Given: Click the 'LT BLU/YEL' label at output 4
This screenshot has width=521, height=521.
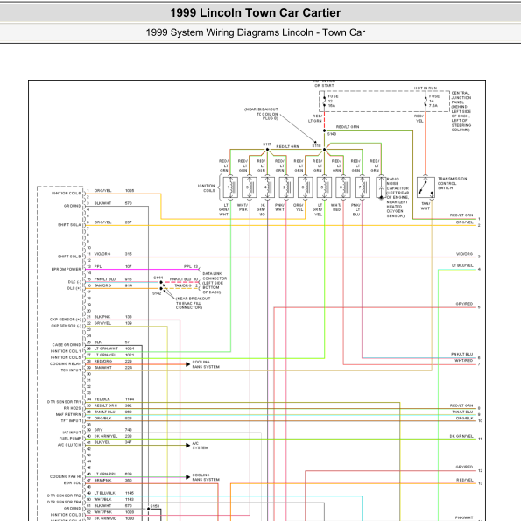Looking at the screenshot, I should click(462, 265).
